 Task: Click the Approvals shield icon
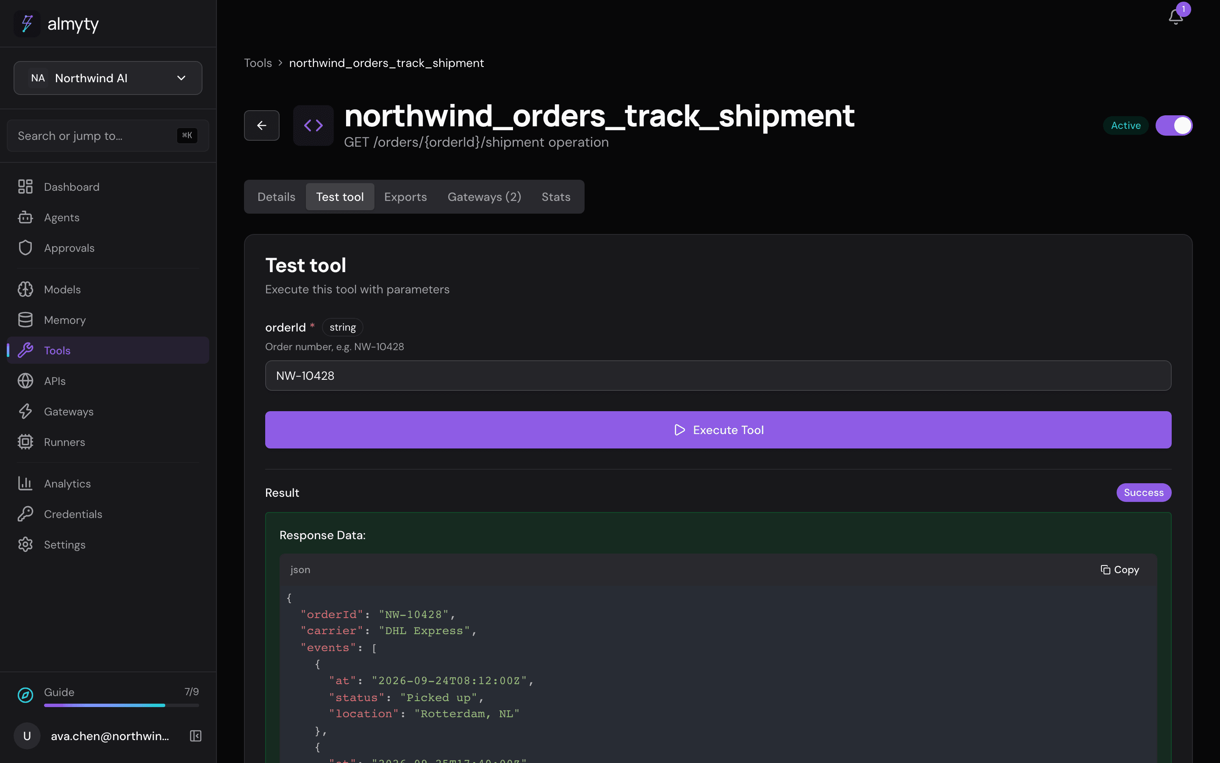[x=25, y=248]
